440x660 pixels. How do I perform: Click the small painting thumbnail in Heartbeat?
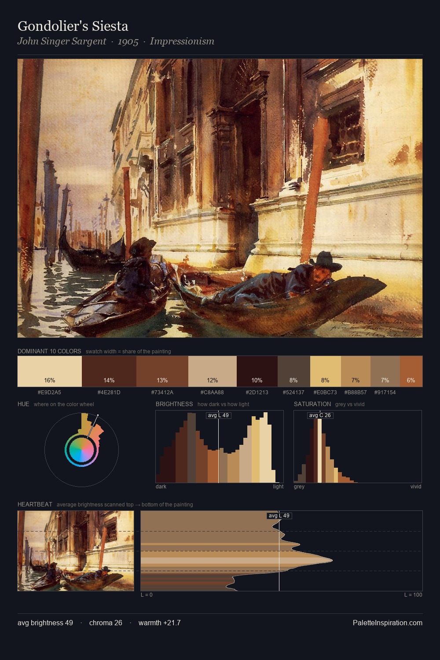click(76, 551)
